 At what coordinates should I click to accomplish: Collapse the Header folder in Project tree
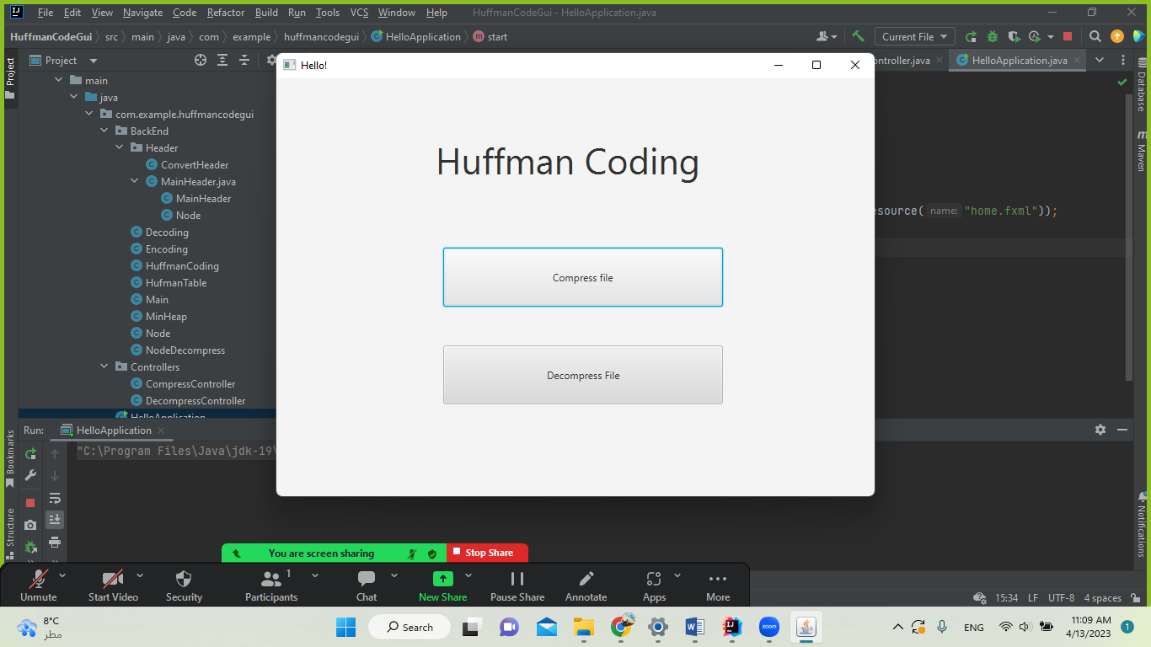tap(120, 147)
